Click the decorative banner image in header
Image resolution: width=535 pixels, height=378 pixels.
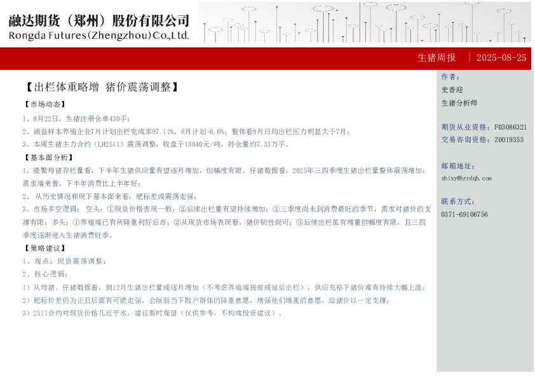click(364, 22)
